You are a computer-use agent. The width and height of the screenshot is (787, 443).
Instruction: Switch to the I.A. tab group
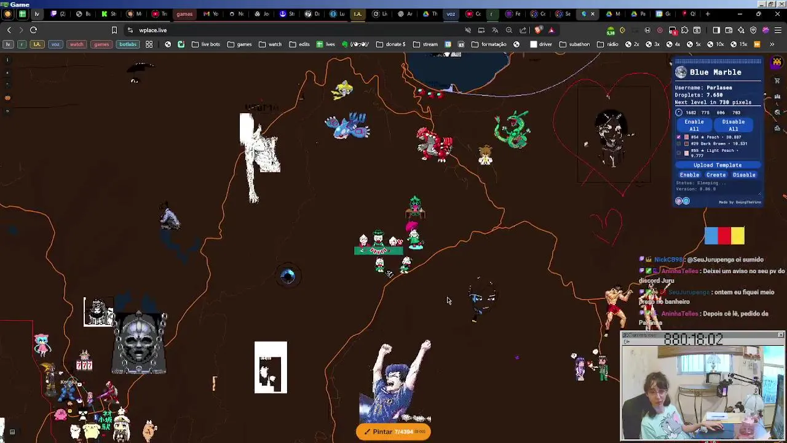pos(357,14)
